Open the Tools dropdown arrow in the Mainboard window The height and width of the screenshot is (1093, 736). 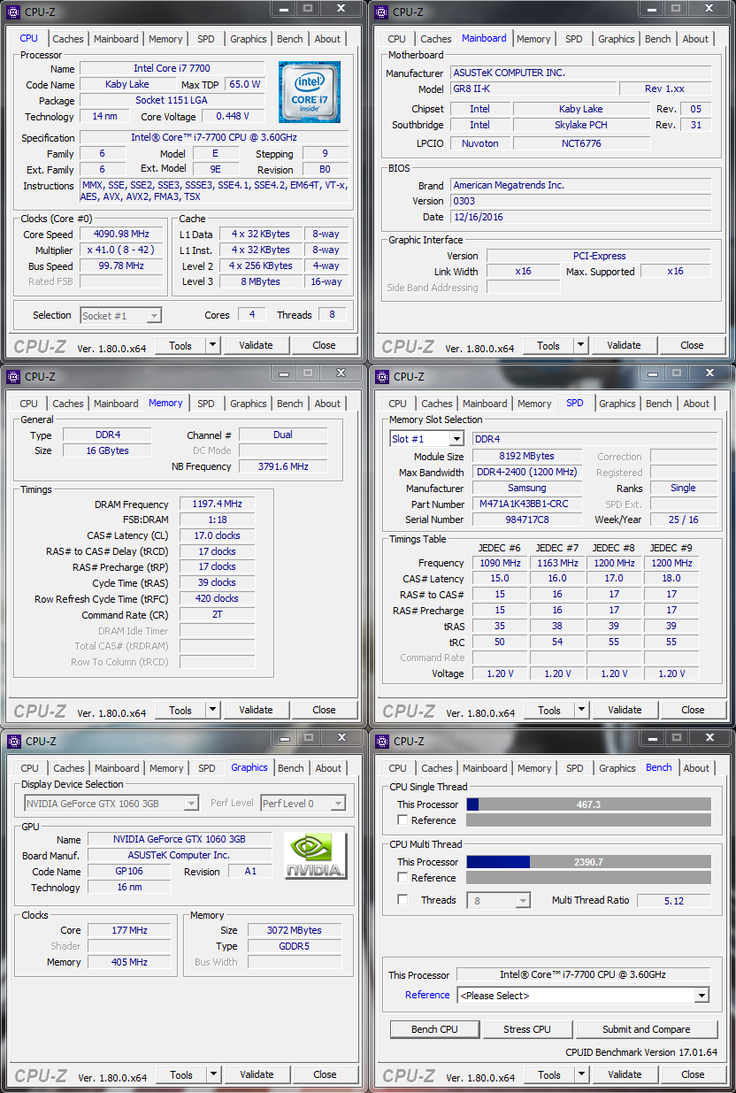click(x=580, y=345)
